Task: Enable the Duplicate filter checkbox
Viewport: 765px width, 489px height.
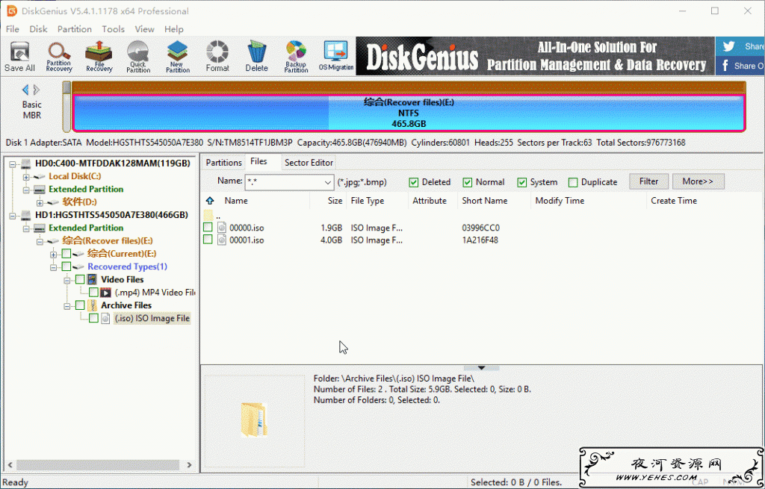Action: pyautogui.click(x=573, y=182)
